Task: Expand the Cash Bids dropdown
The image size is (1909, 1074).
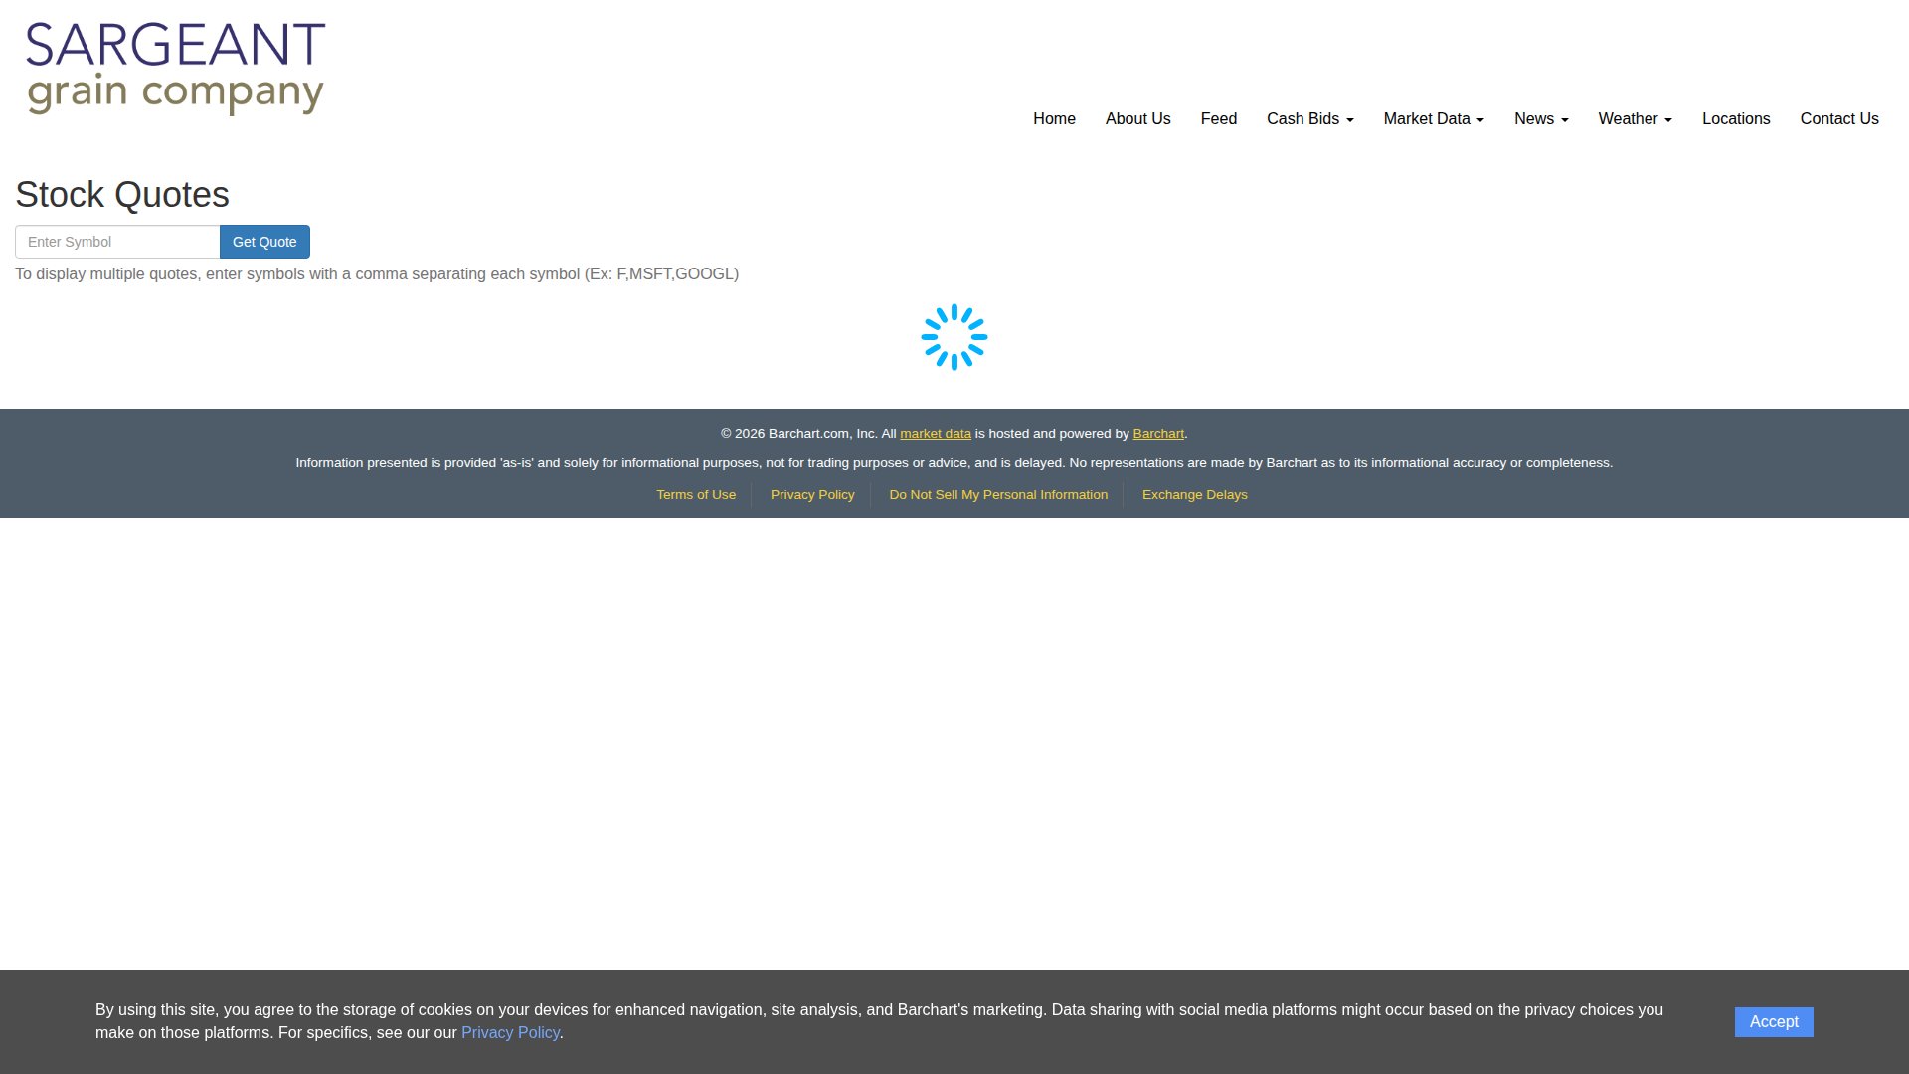Action: [x=1309, y=119]
